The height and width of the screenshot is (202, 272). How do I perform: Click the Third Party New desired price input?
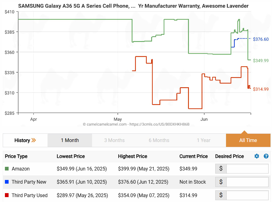point(247,182)
